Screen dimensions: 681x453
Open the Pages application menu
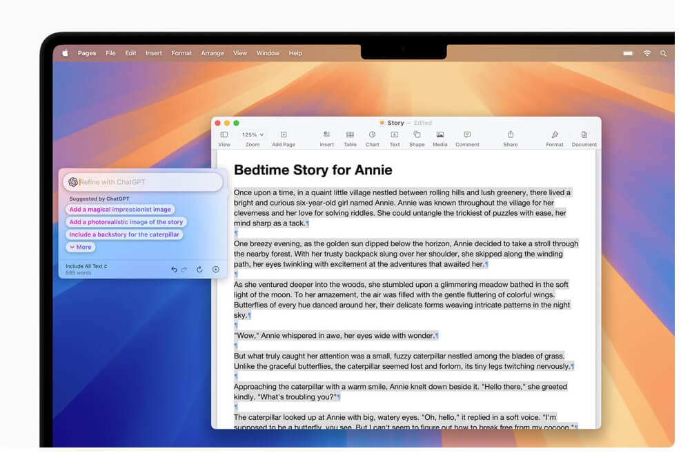pos(87,53)
